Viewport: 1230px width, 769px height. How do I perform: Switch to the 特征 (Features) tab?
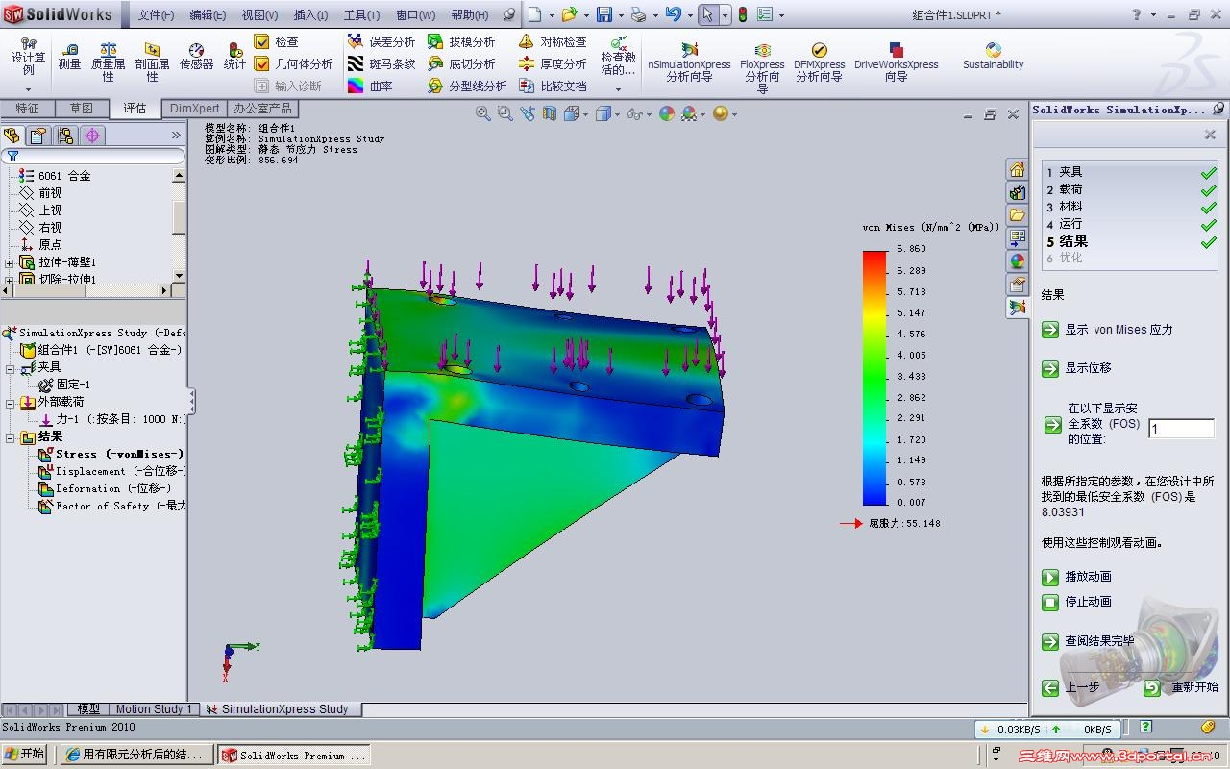pos(27,109)
